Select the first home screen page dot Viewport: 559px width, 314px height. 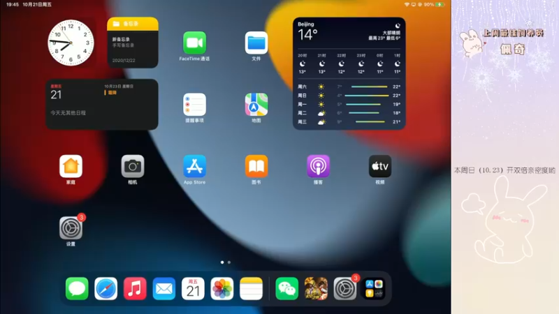tap(222, 262)
